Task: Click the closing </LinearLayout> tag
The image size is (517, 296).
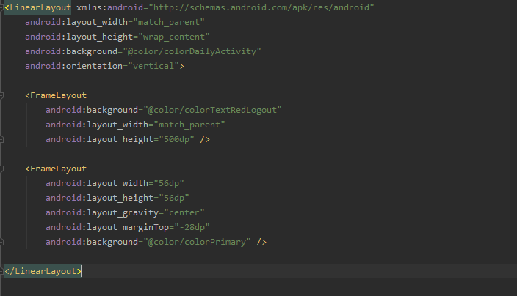Action: (43, 271)
